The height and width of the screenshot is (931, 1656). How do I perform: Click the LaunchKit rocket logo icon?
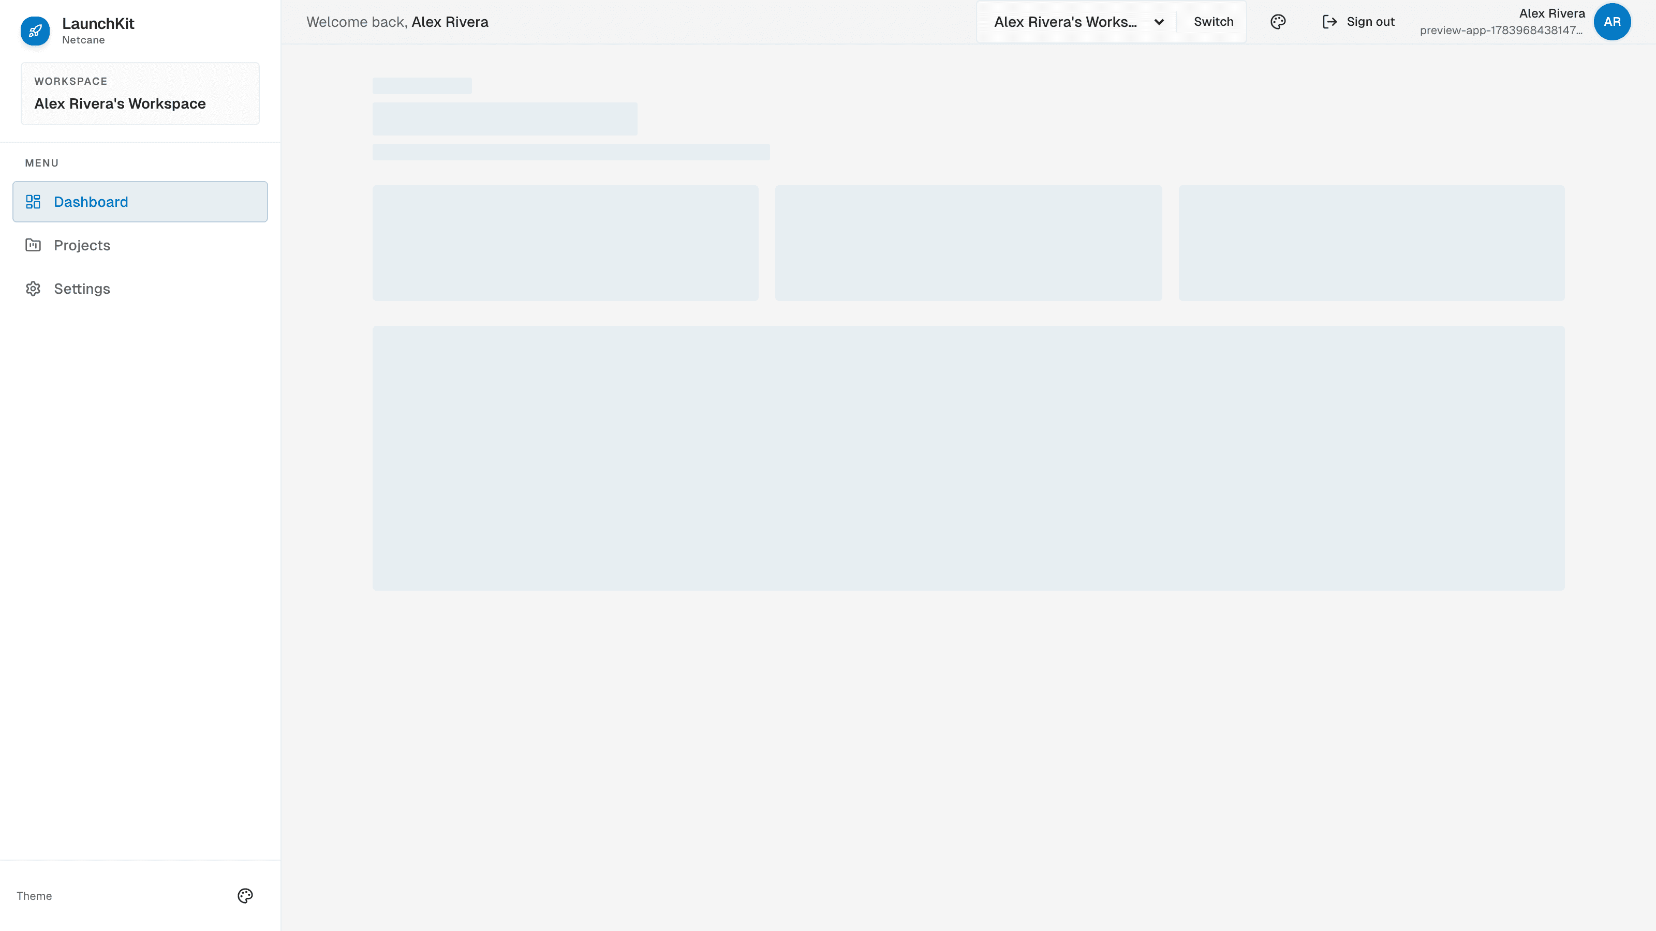click(35, 31)
